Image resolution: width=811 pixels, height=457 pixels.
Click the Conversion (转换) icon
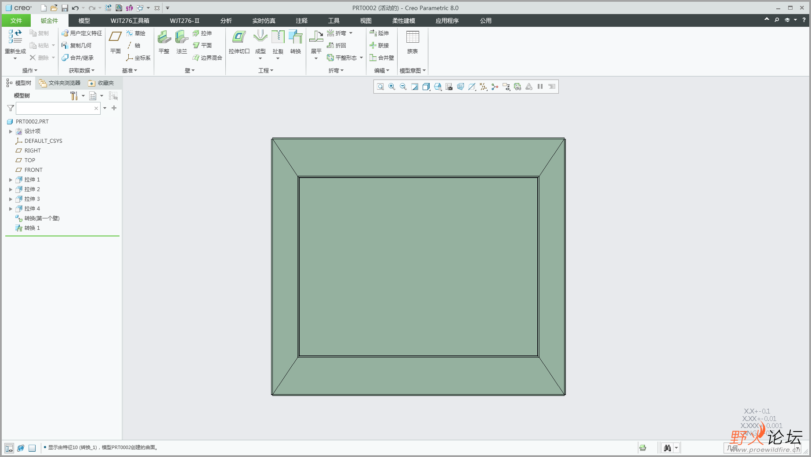coord(296,37)
